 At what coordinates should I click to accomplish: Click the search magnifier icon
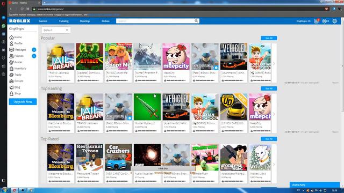(196, 21)
